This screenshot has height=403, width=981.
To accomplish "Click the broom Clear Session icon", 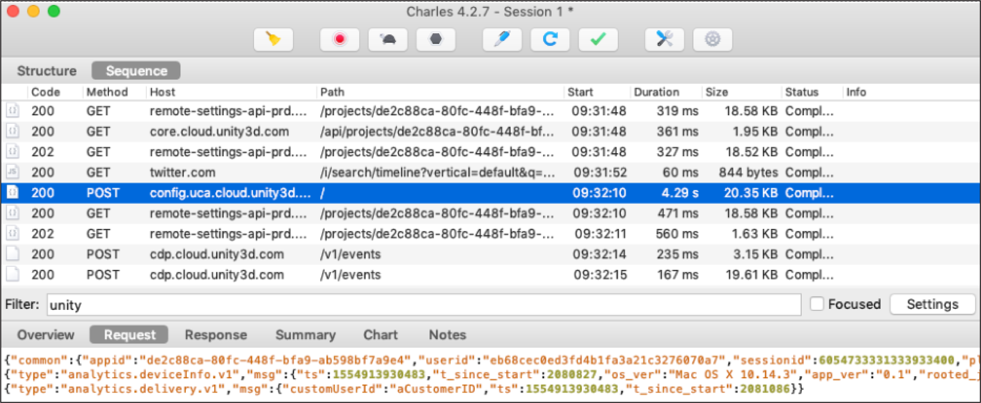I will 273,39.
